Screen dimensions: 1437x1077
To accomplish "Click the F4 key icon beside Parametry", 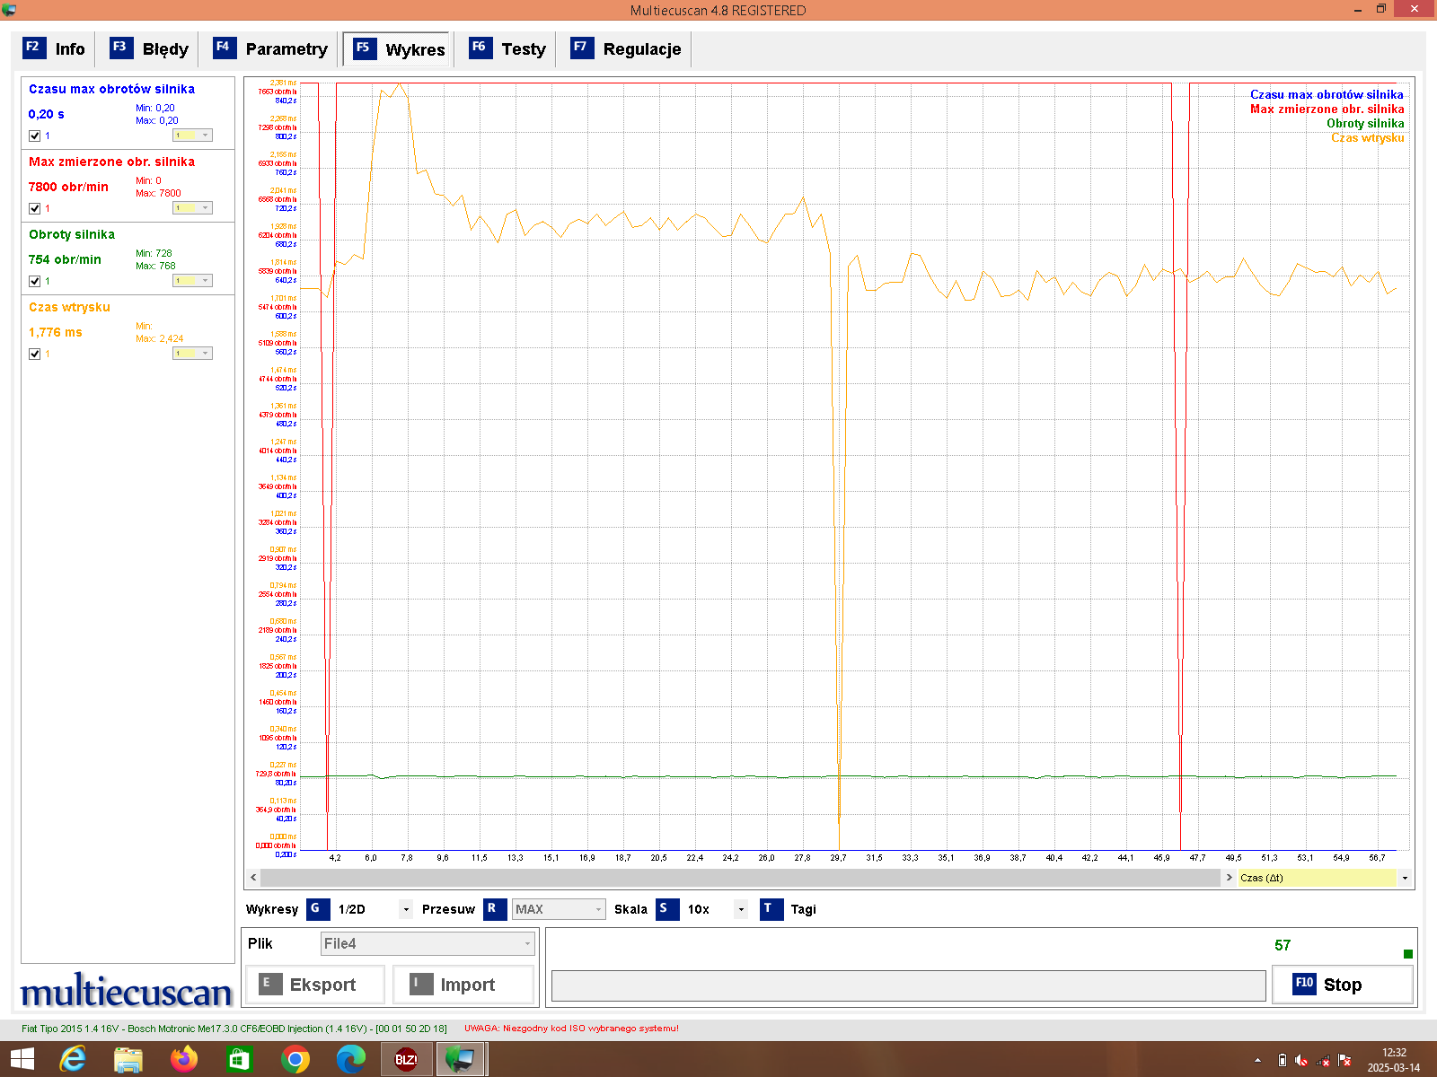I will [224, 48].
